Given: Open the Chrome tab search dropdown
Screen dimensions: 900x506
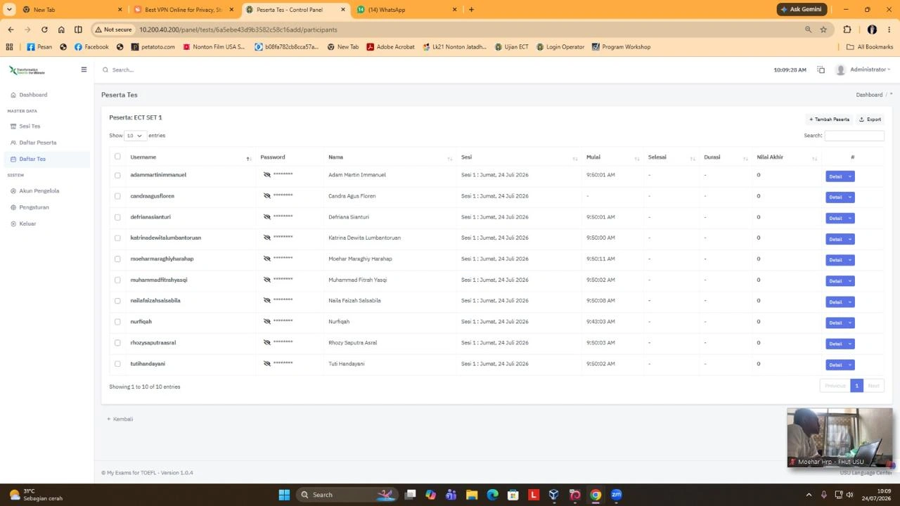Looking at the screenshot, I should [x=9, y=9].
